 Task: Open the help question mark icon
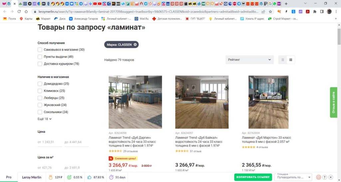point(325,177)
